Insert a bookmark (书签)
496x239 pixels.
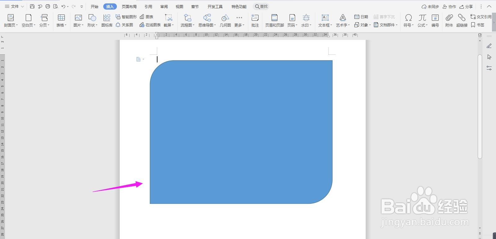click(477, 25)
